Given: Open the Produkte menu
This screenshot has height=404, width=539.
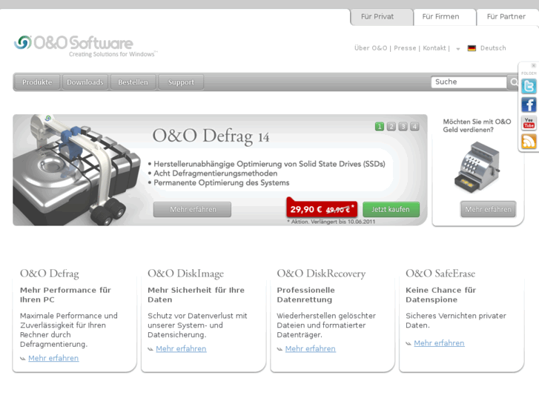Looking at the screenshot, I should coord(37,82).
